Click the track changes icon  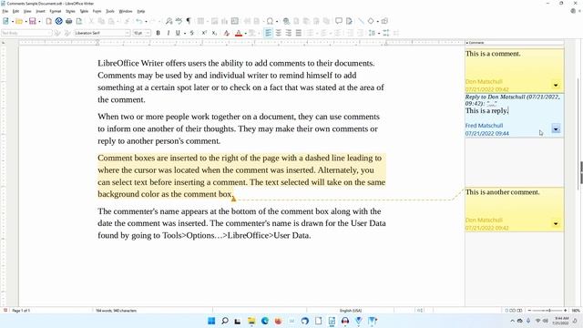click(349, 21)
